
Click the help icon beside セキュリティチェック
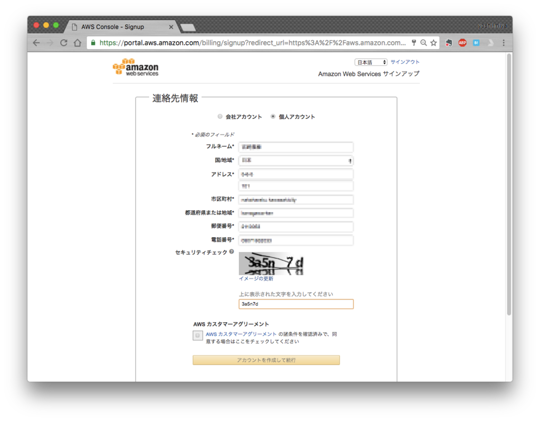coord(232,251)
